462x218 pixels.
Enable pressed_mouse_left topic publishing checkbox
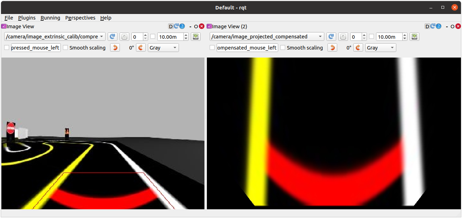tap(7, 47)
